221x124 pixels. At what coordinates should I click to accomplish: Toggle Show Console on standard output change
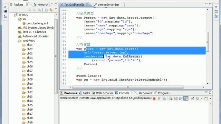click(x=181, y=99)
